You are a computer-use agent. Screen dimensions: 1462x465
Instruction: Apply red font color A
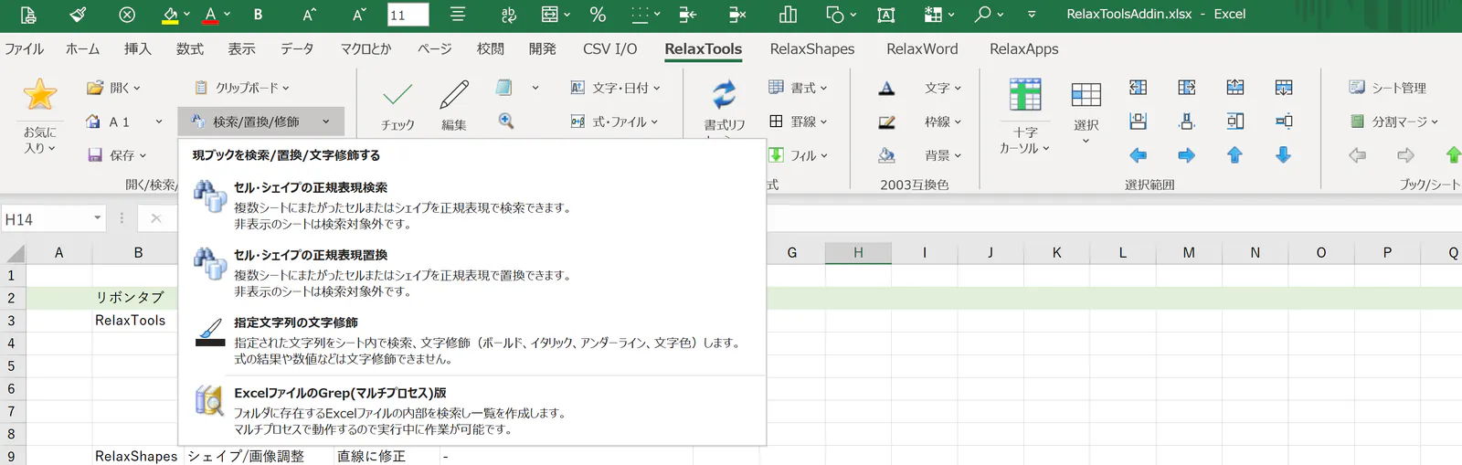(x=211, y=15)
